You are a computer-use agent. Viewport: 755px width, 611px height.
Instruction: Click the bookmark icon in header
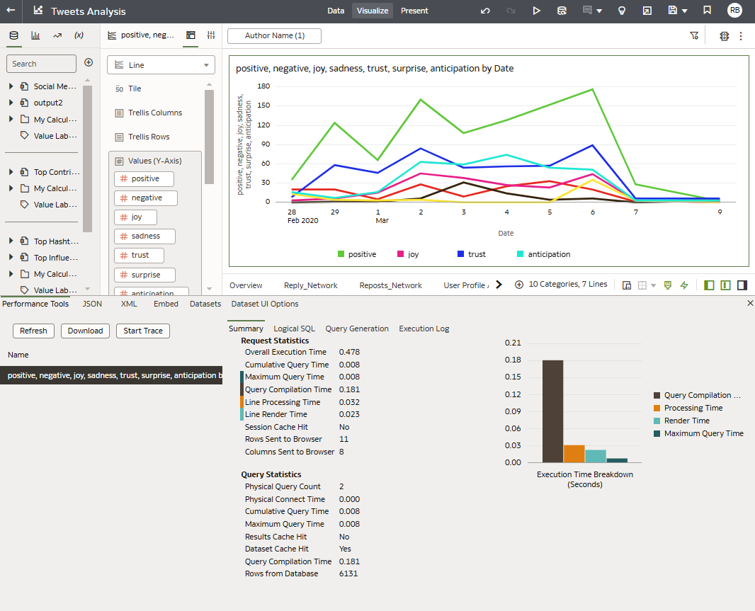[x=707, y=11]
